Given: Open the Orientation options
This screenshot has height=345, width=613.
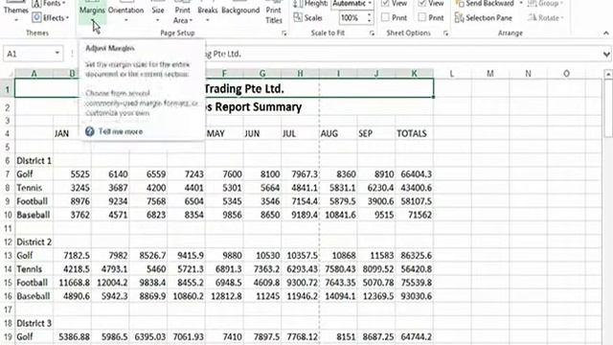Looking at the screenshot, I should (125, 11).
